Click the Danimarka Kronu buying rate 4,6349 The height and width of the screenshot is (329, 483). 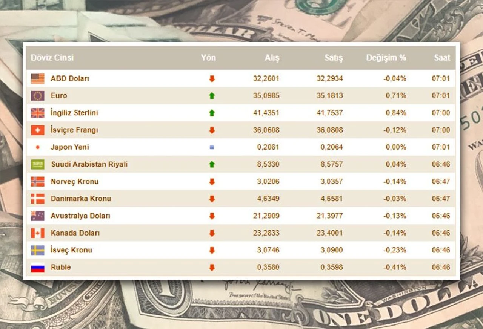[266, 199]
